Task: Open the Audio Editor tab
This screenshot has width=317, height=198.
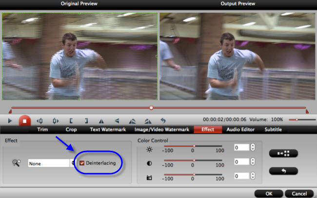Action: [x=240, y=129]
